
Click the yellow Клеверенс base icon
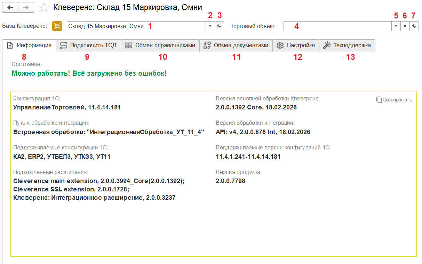click(57, 26)
